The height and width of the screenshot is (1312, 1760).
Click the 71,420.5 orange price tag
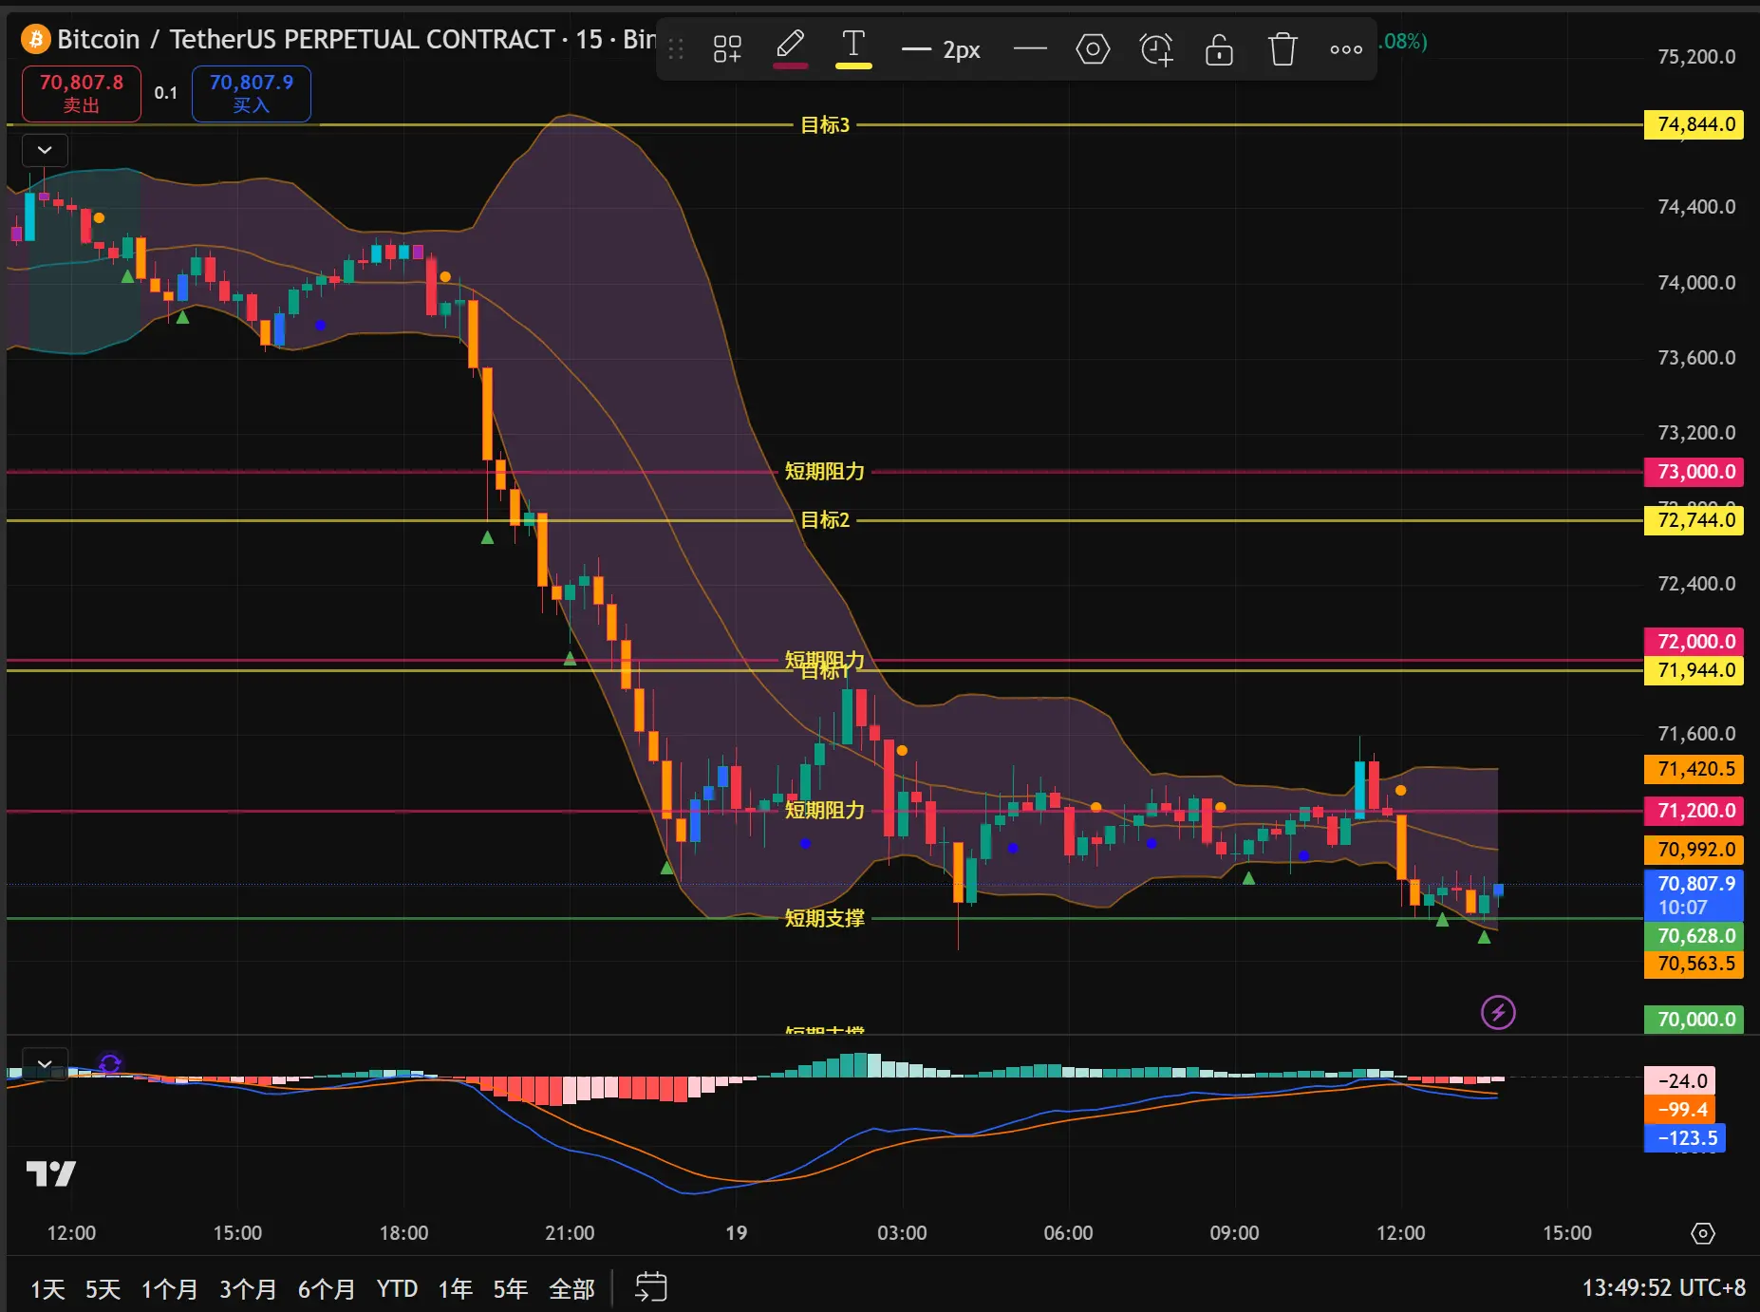(x=1694, y=769)
